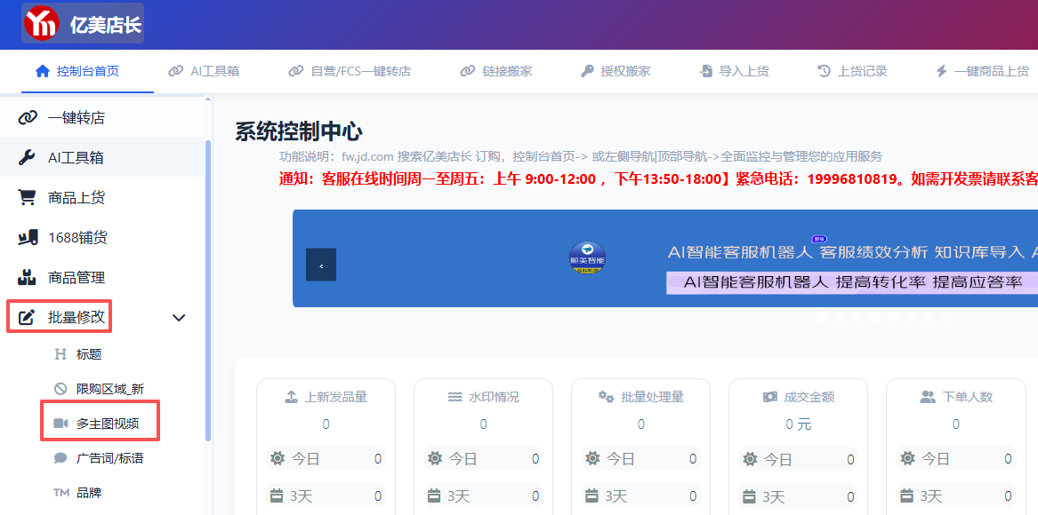Image resolution: width=1038 pixels, height=515 pixels.
Task: Click the 亿美店长 logo icon
Action: (43, 24)
